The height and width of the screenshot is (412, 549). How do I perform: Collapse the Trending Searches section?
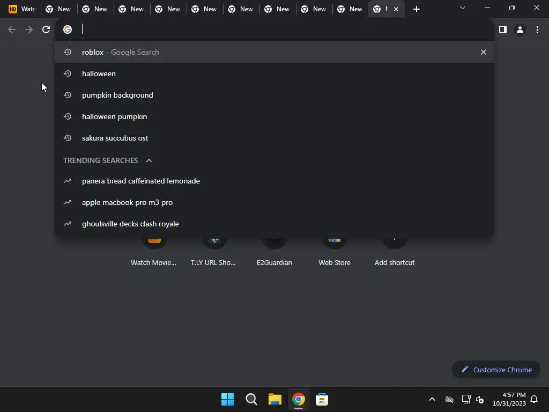tap(149, 160)
